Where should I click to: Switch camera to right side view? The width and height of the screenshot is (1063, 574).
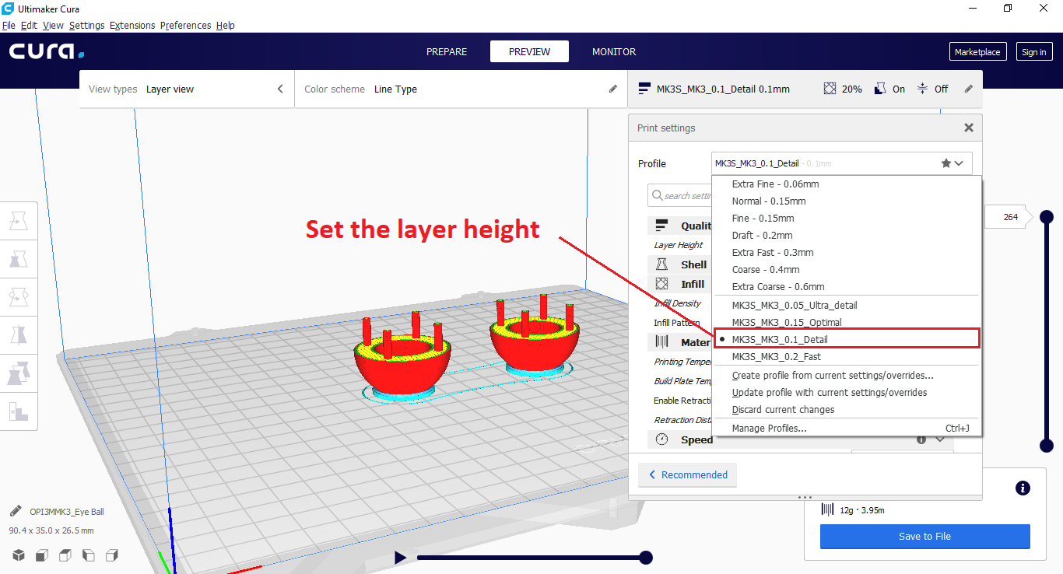(x=112, y=555)
